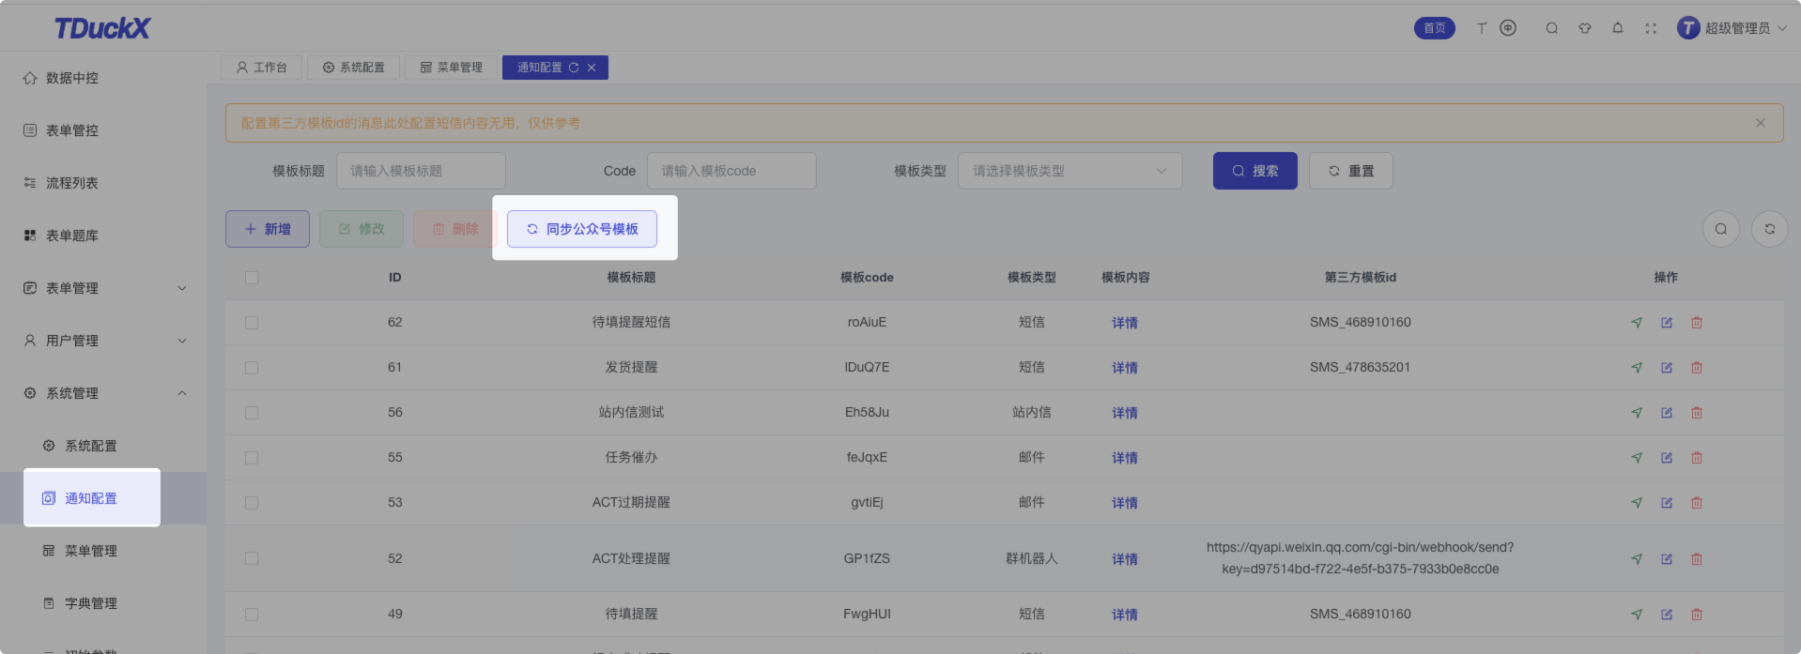Collapse the 系统管理 sidebar menu

[x=103, y=393]
